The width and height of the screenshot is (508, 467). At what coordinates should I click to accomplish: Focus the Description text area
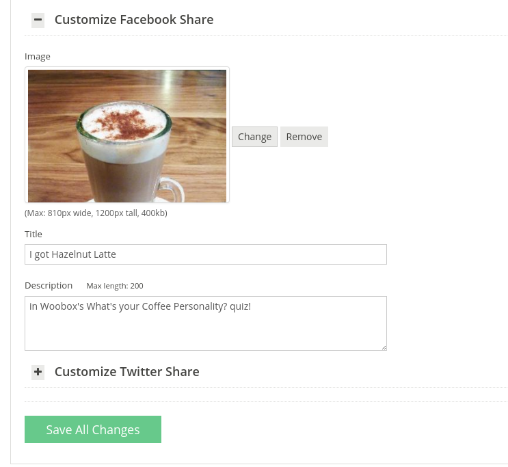[x=206, y=323]
